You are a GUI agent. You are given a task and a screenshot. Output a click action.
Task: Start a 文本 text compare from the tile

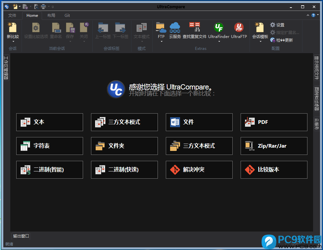pos(50,122)
